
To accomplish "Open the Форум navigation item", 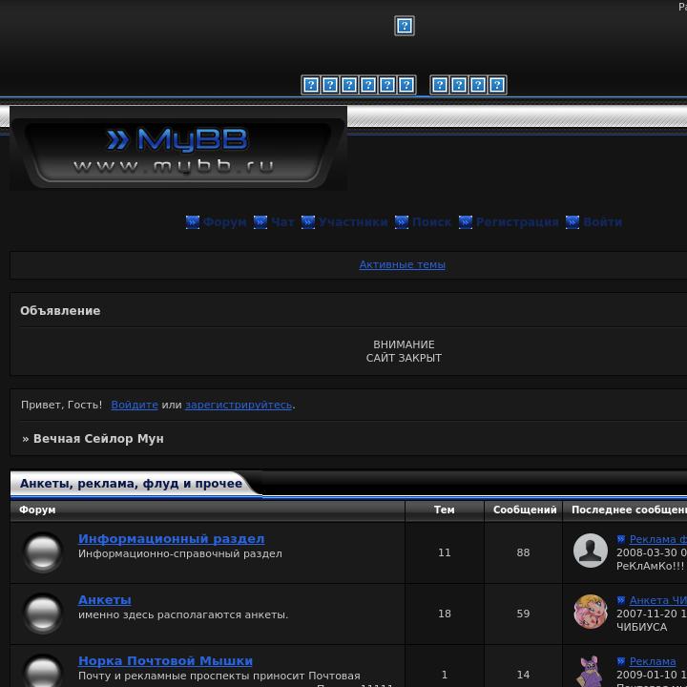I will 225,222.
